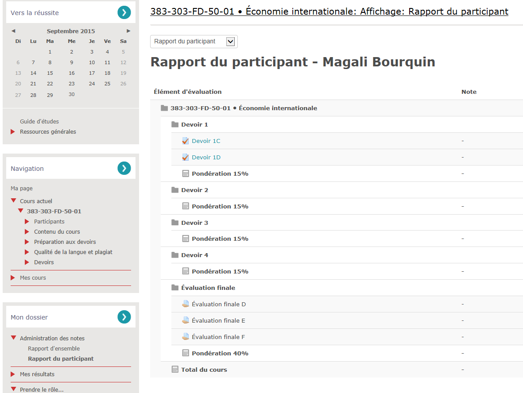Click the Devoir 2 folder icon
The height and width of the screenshot is (393, 523).
175,190
